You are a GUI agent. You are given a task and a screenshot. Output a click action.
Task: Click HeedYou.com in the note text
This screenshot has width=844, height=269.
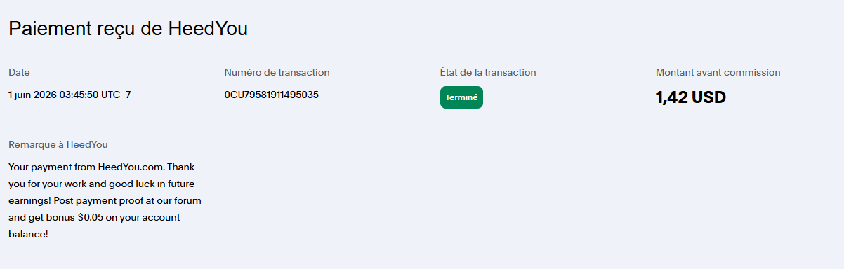(131, 167)
